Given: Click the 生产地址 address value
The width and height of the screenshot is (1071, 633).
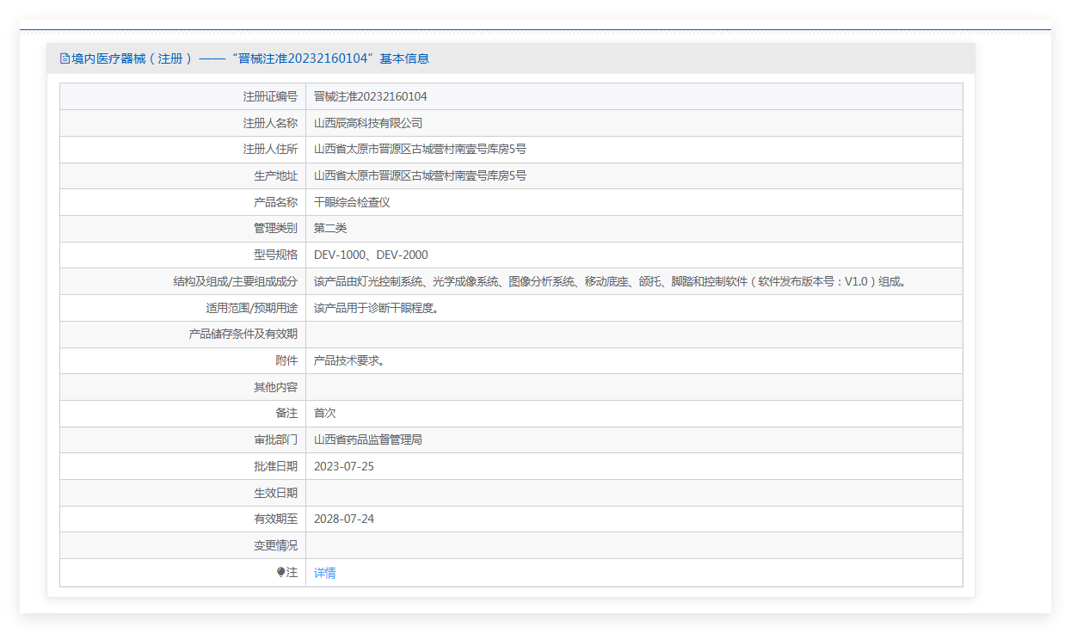Looking at the screenshot, I should pyautogui.click(x=420, y=176).
